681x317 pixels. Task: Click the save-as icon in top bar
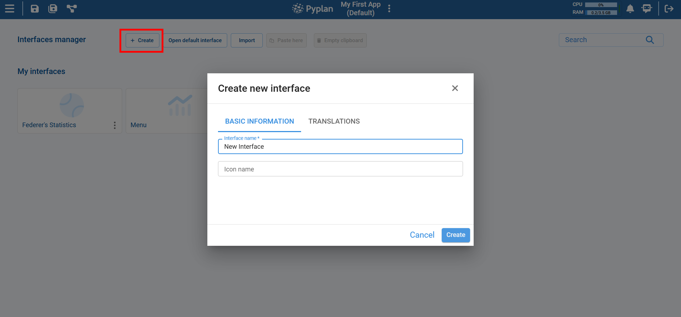(53, 9)
